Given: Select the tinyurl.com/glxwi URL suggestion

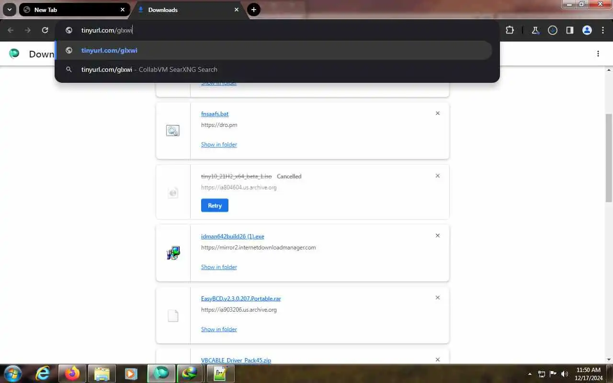Looking at the screenshot, I should [273, 50].
